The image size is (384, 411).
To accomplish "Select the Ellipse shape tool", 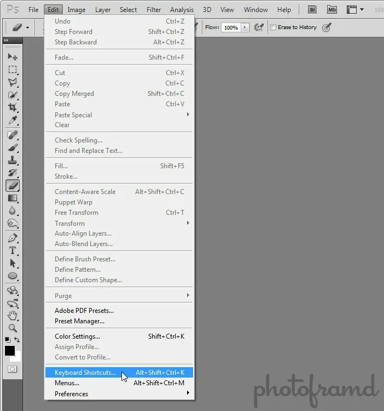I will click(x=12, y=276).
